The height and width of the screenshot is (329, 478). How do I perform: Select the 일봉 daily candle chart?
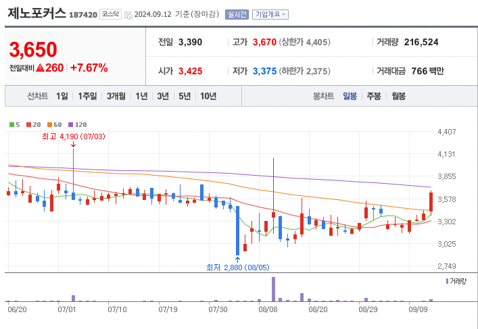click(x=350, y=96)
